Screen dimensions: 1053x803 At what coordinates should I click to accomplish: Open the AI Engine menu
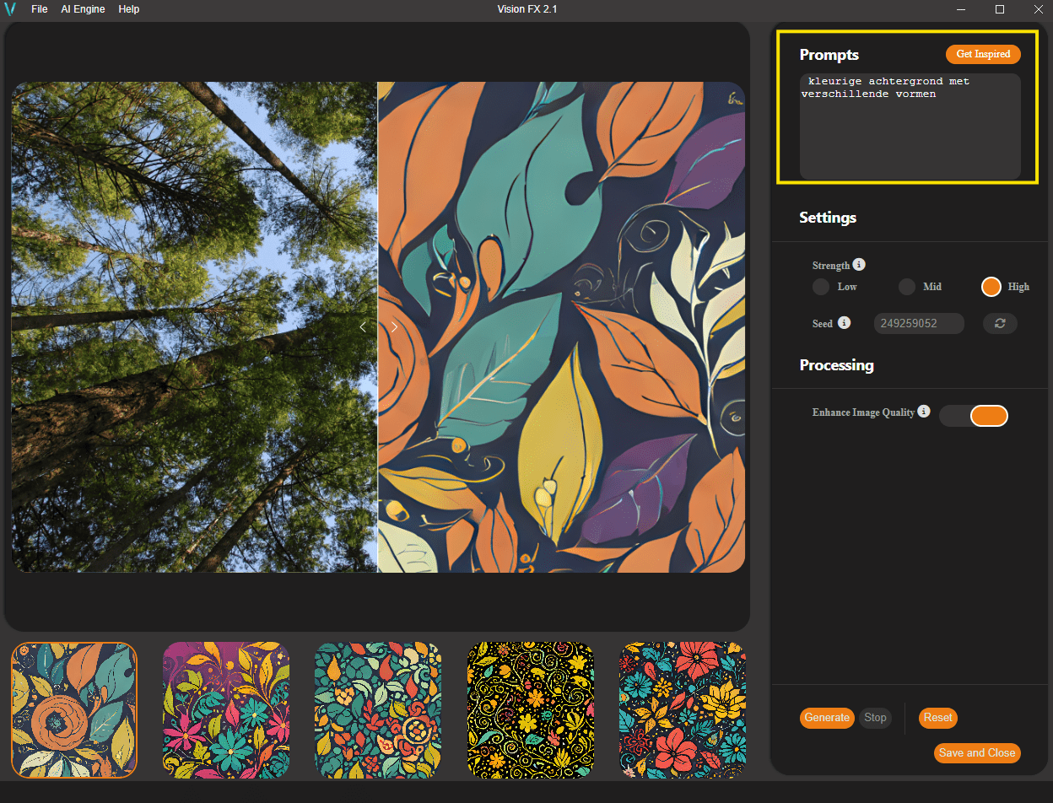point(83,9)
